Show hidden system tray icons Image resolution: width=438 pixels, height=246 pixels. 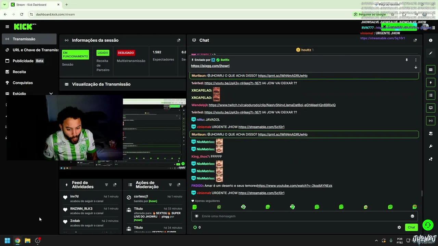pyautogui.click(x=376, y=241)
